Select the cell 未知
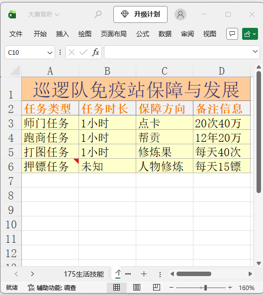The width and height of the screenshot is (263, 295). pyautogui.click(x=107, y=166)
